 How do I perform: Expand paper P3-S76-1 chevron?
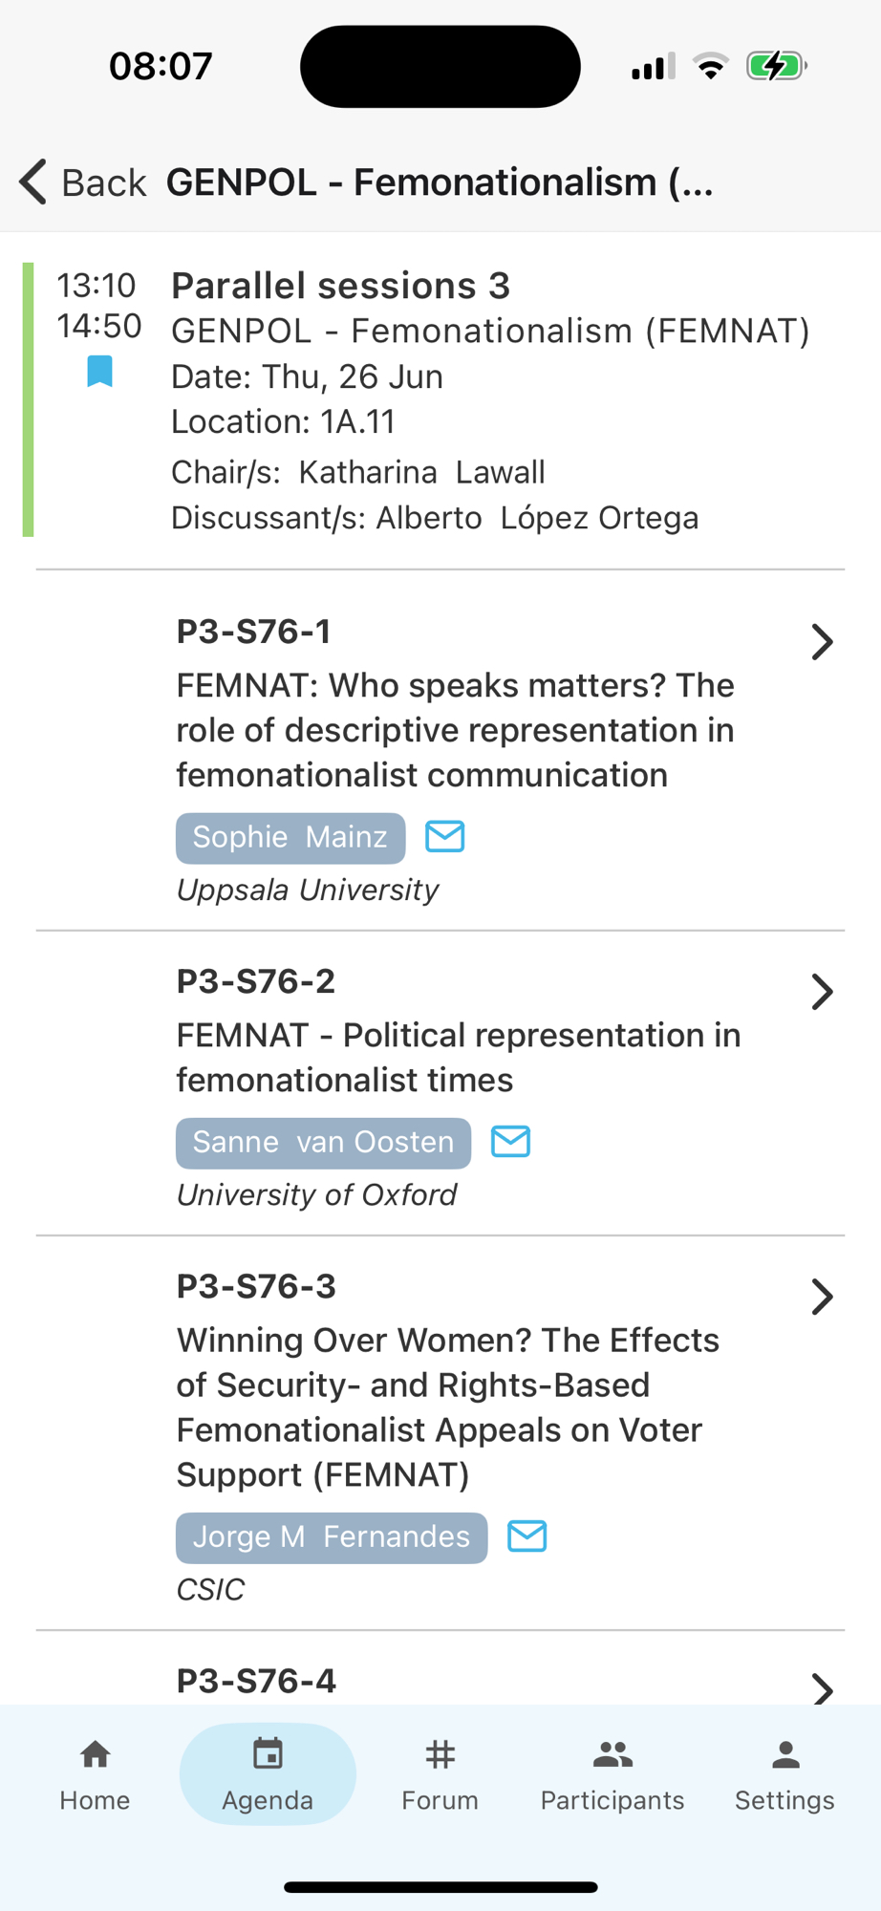(x=822, y=642)
